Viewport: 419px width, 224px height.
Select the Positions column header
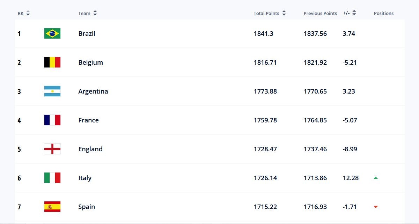point(384,13)
